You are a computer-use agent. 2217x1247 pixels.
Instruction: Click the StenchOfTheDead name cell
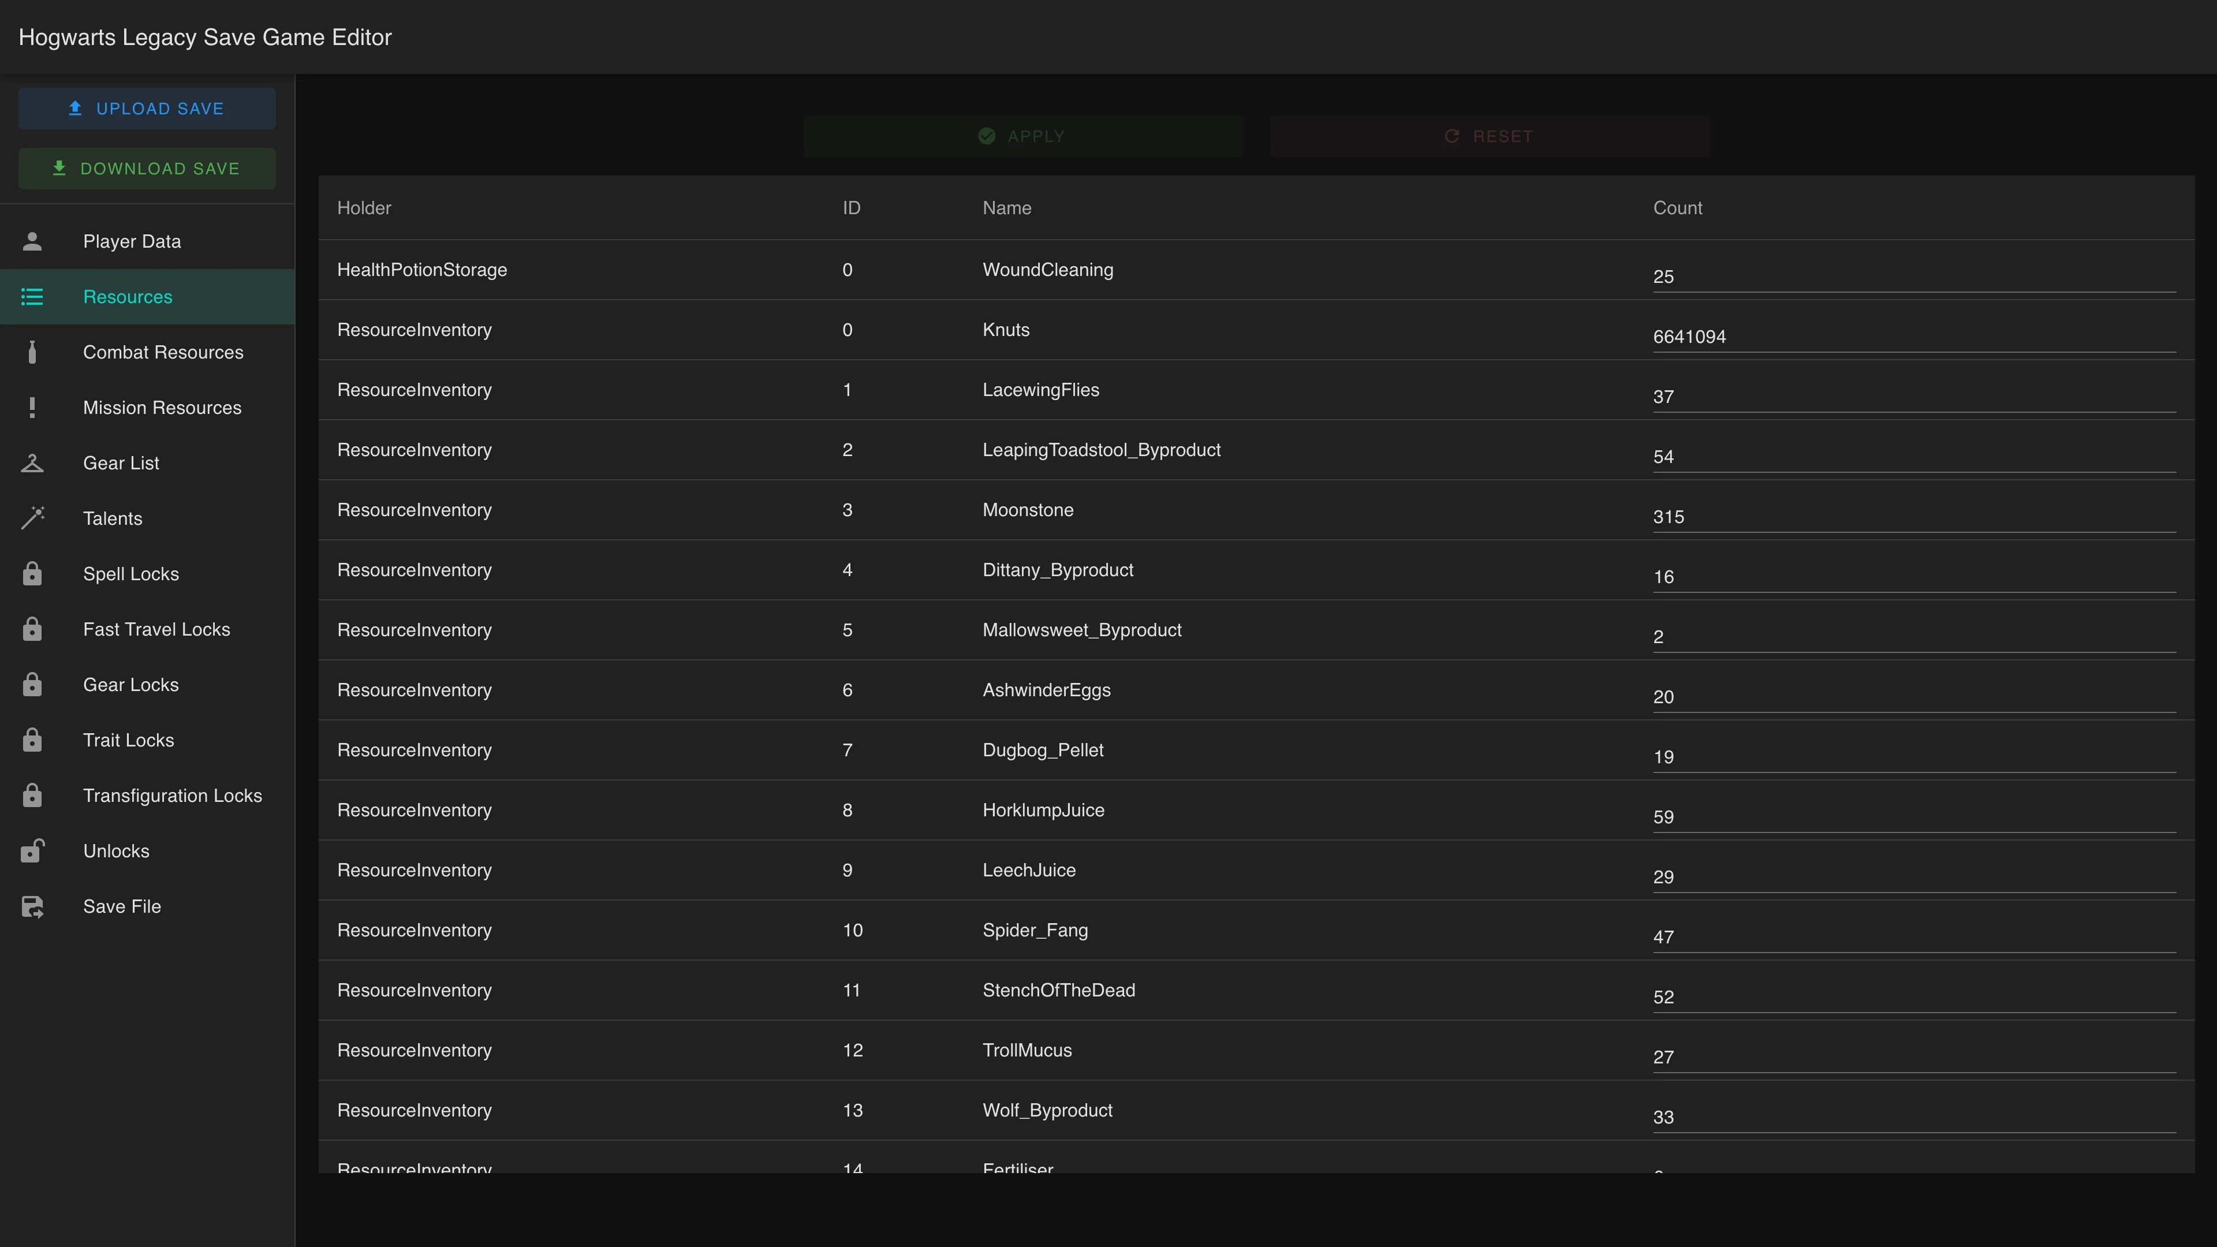point(1059,991)
